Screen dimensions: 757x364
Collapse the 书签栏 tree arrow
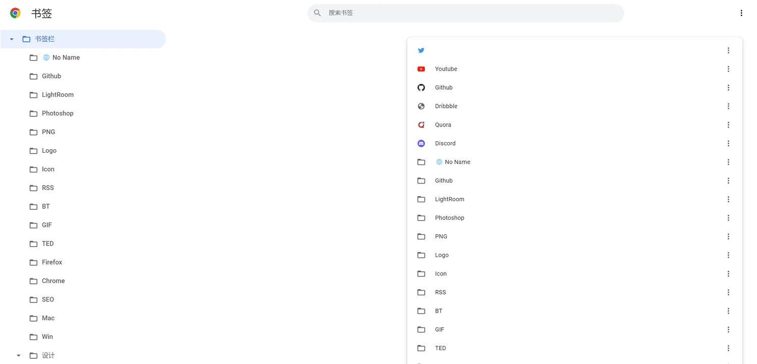tap(12, 39)
